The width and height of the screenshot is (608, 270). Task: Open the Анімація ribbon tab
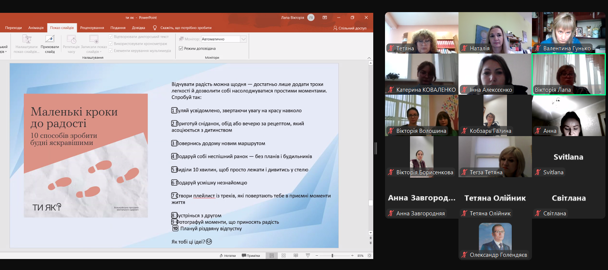point(36,28)
